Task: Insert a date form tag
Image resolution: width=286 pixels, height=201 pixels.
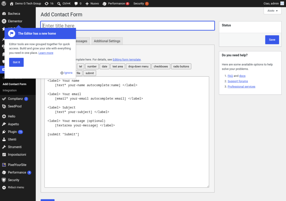Action: (x=104, y=66)
